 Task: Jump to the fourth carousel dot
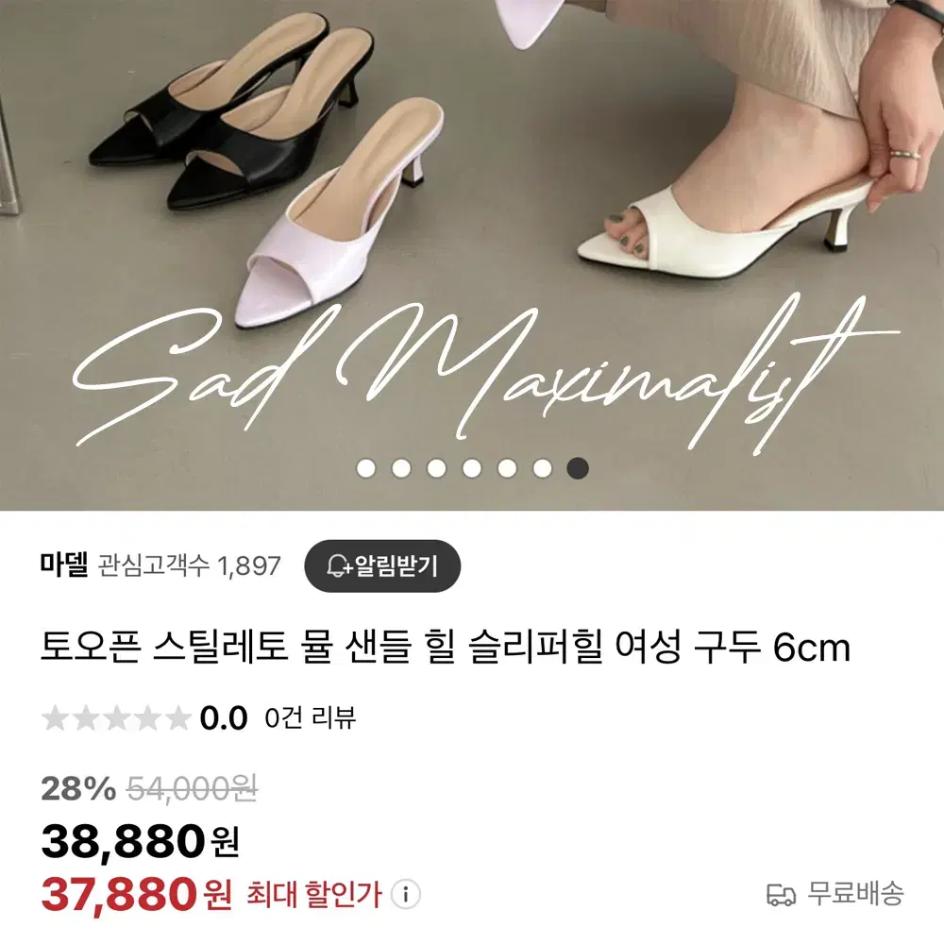472,468
